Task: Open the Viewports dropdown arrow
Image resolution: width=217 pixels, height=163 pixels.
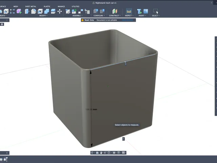Action: pyautogui.click(x=125, y=153)
